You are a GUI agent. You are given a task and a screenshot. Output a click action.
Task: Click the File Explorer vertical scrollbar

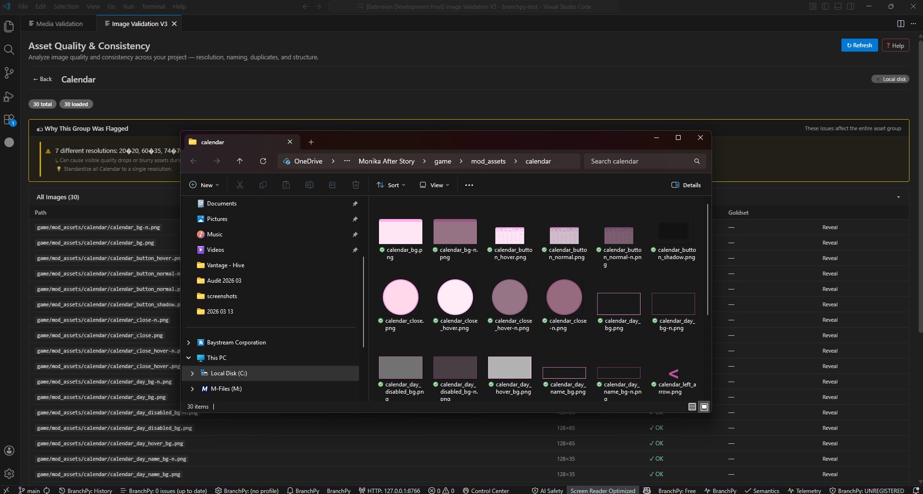click(708, 259)
